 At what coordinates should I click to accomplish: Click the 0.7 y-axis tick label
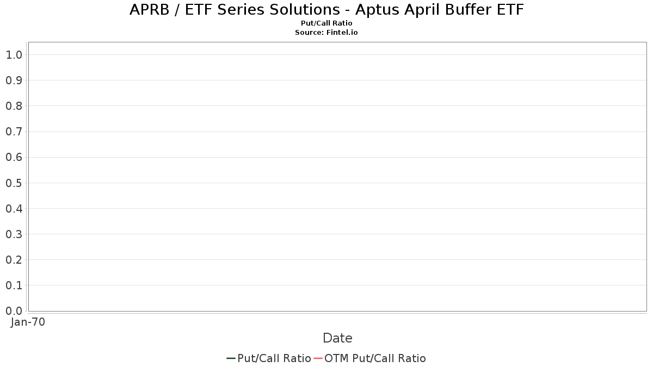pos(14,132)
